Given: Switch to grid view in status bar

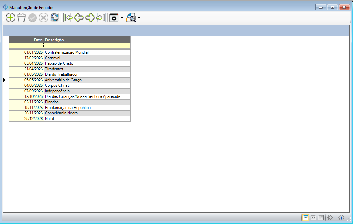Looking at the screenshot, I should pyautogui.click(x=305, y=217).
